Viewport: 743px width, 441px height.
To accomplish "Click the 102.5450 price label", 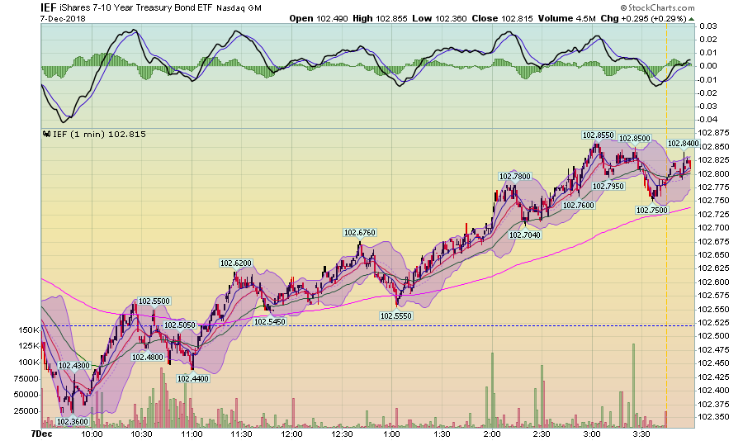I will (x=270, y=321).
